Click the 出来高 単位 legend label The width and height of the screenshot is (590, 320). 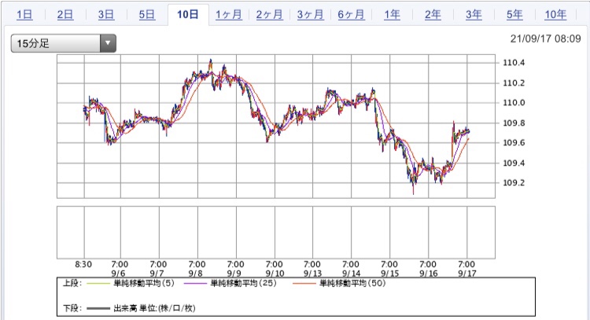pos(154,308)
